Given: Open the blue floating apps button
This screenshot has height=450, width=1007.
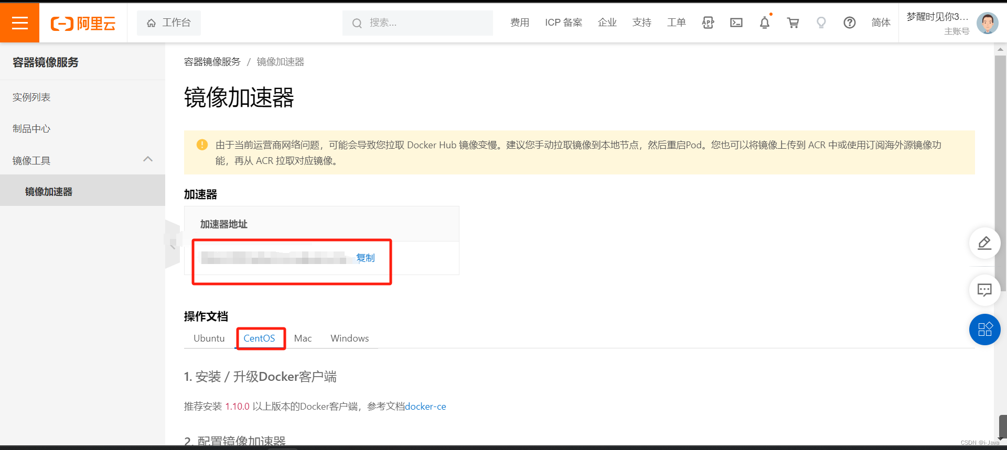Looking at the screenshot, I should (984, 330).
